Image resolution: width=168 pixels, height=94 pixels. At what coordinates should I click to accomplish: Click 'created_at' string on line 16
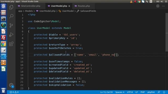(82, 65)
